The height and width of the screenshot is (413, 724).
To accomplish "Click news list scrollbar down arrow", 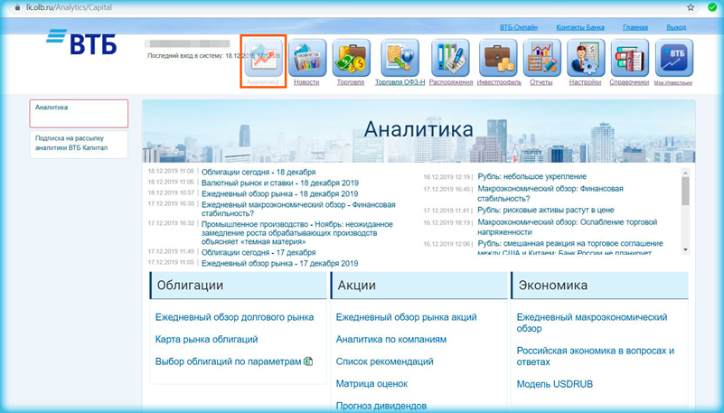I will coord(685,249).
